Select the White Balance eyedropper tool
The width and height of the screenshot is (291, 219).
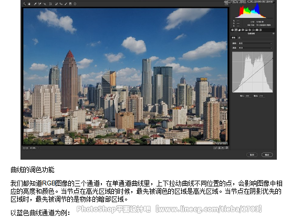(35, 4)
